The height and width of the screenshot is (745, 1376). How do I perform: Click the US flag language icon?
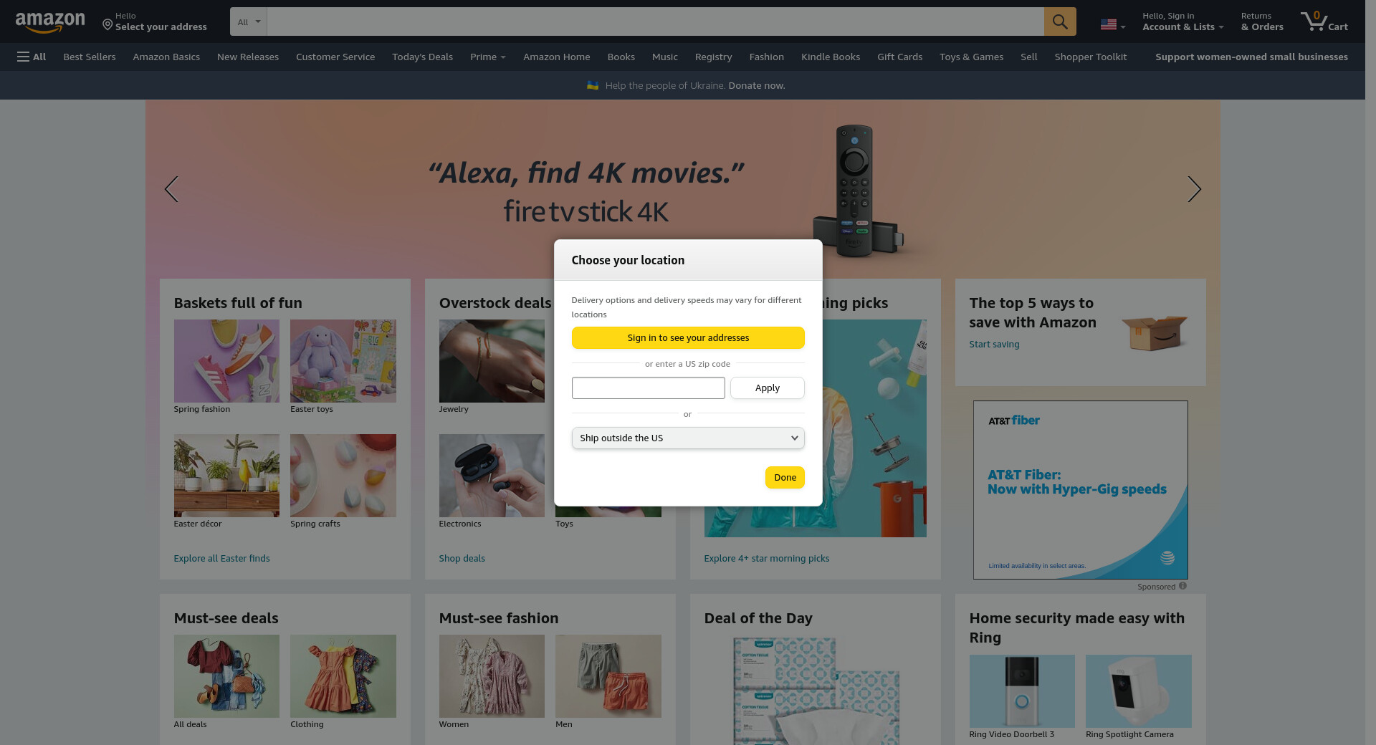pyautogui.click(x=1109, y=24)
